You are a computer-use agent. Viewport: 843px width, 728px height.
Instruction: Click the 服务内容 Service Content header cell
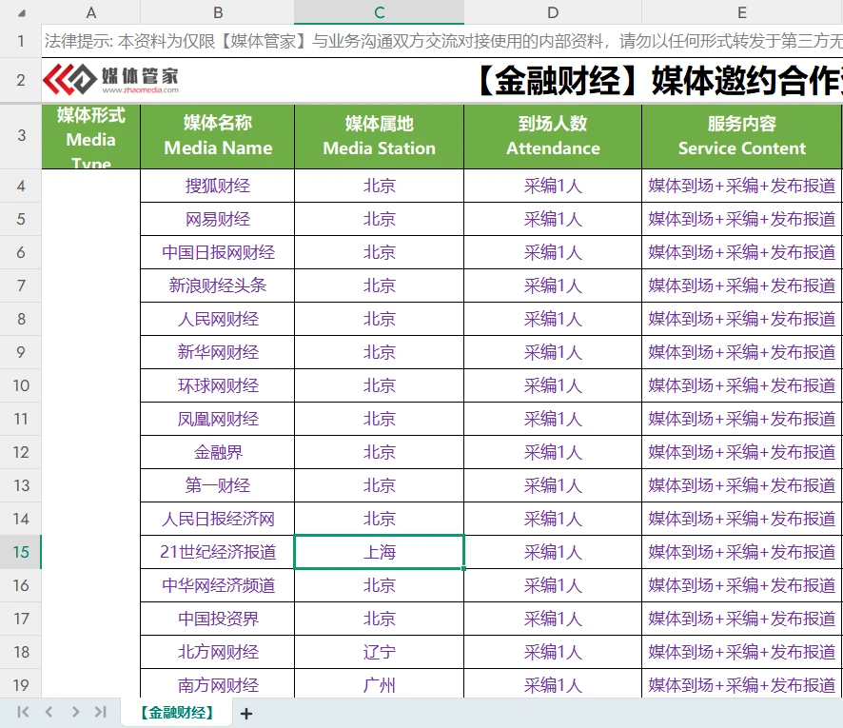tap(742, 137)
